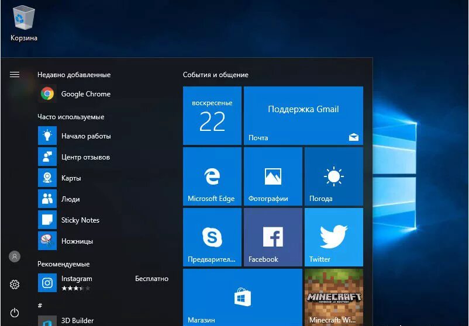The width and height of the screenshot is (469, 326).
Task: Open the Фотографии photos tile
Action: [x=273, y=176]
